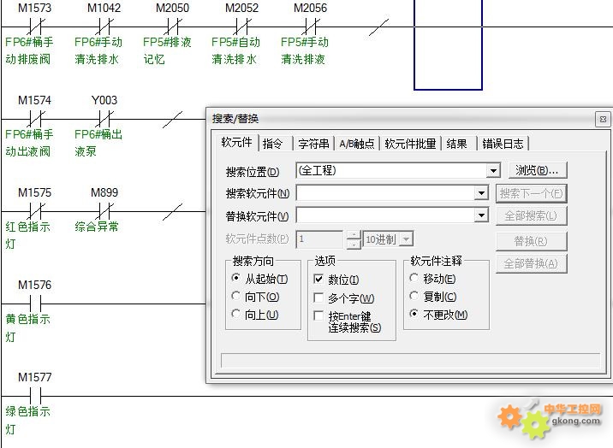The height and width of the screenshot is (448, 613).
Task: Click the 浏览(B)... button
Action: [x=538, y=170]
